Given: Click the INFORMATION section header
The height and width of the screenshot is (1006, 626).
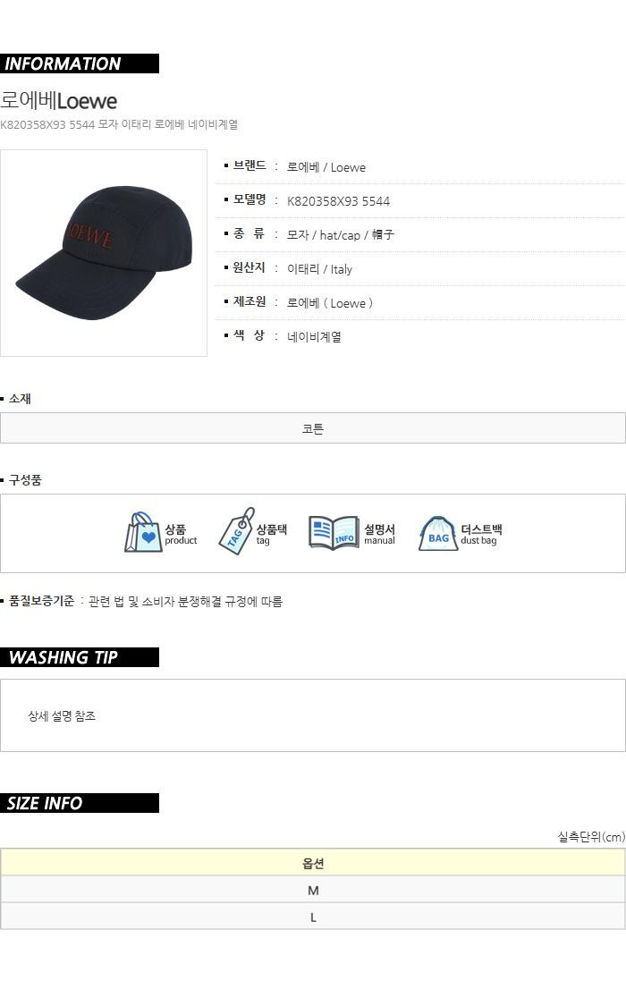Looking at the screenshot, I should pos(80,63).
